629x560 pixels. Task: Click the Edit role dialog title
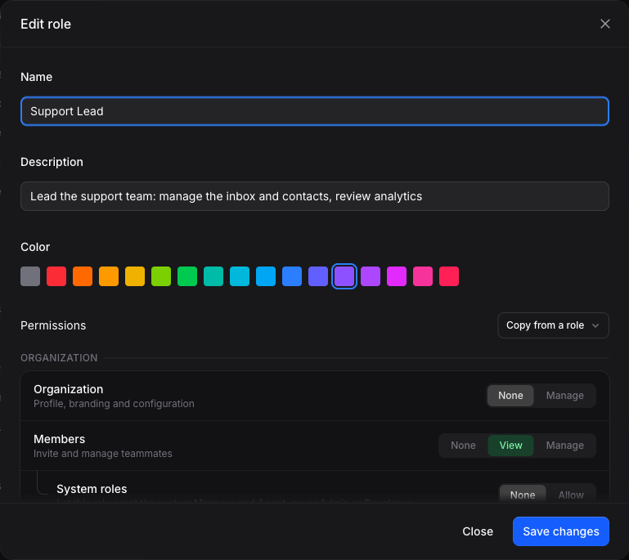(x=46, y=24)
